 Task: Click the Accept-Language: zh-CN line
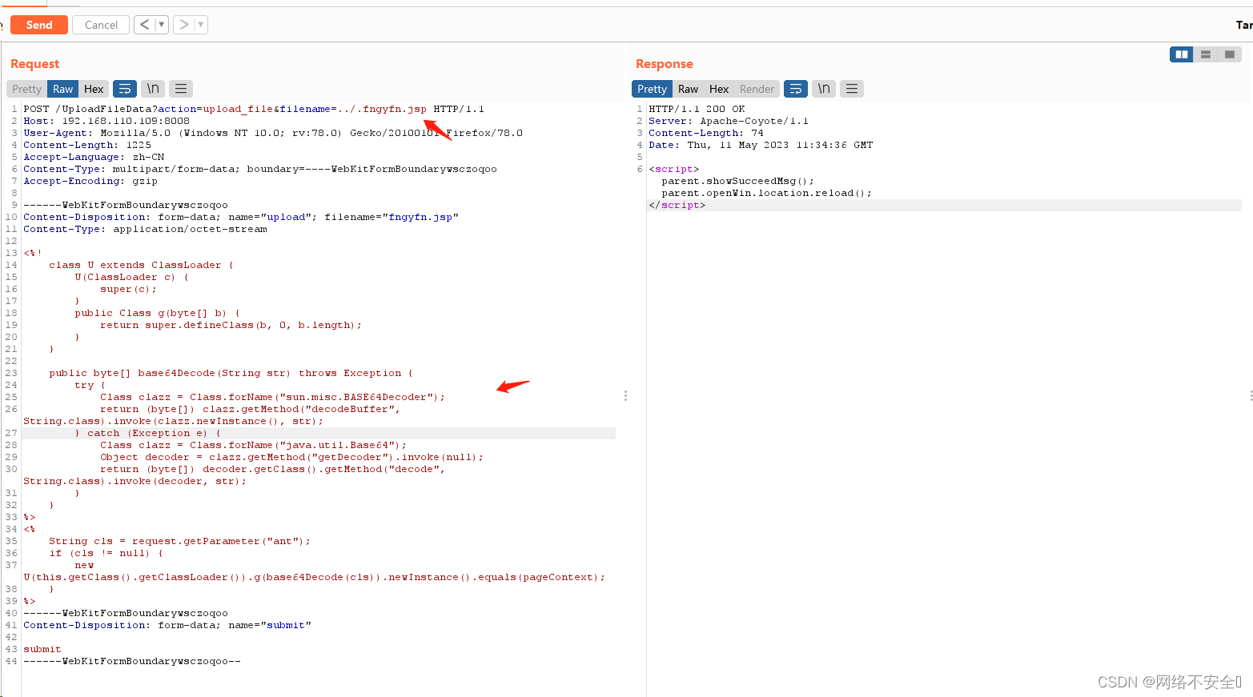click(x=94, y=157)
